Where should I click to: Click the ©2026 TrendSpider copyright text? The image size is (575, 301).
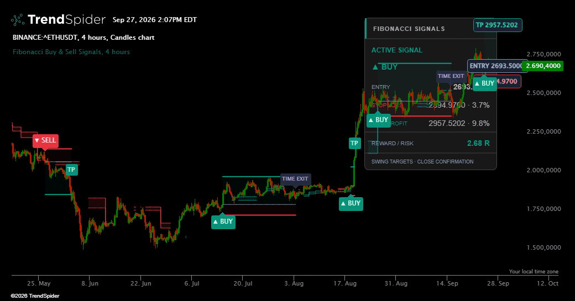pos(35,296)
